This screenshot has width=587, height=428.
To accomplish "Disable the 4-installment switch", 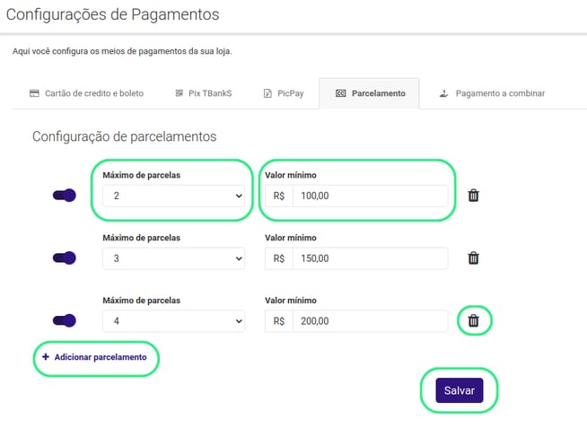I will tap(65, 320).
